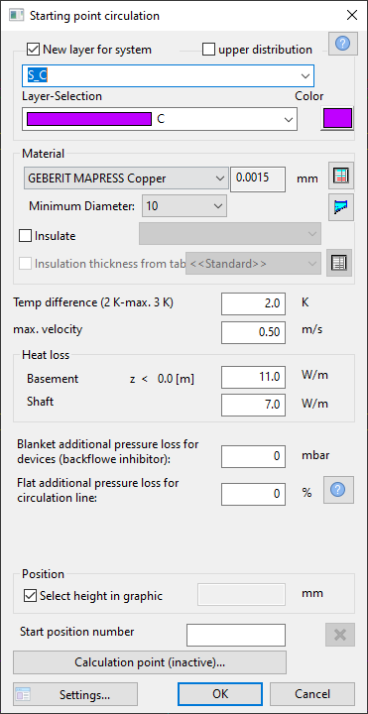Click the help icon beside upper distribution

pos(343,44)
